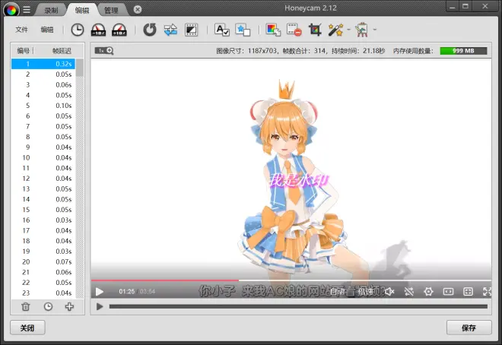Play the animation with bottom play button
This screenshot has height=345, width=502.
point(100,307)
